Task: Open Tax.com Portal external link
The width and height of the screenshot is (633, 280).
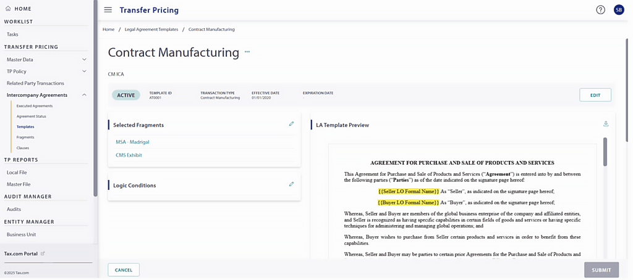Action: (43, 253)
